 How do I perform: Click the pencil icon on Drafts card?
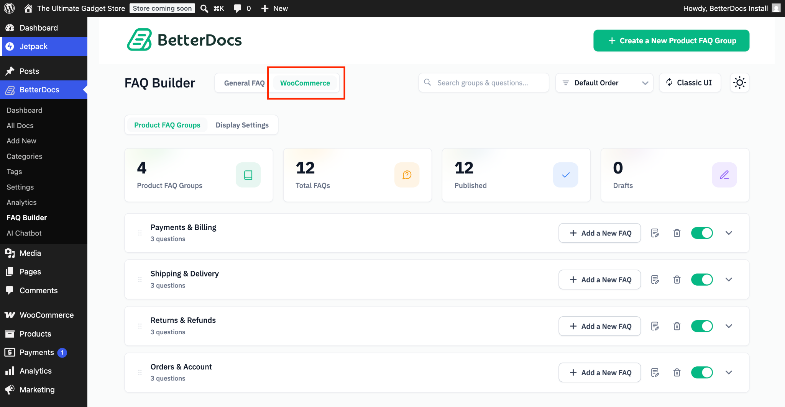724,175
